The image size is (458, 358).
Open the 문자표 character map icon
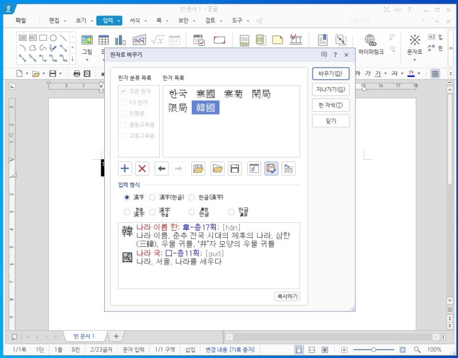(414, 40)
